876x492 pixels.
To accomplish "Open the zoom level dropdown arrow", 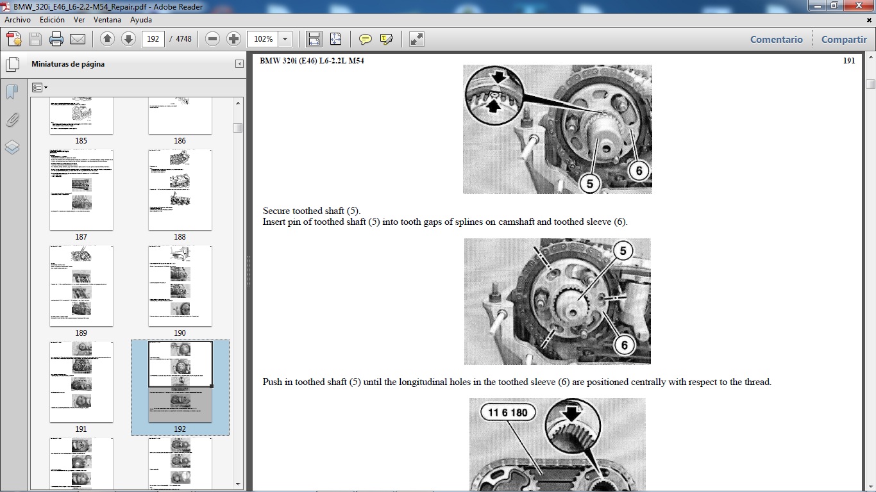I will point(285,39).
